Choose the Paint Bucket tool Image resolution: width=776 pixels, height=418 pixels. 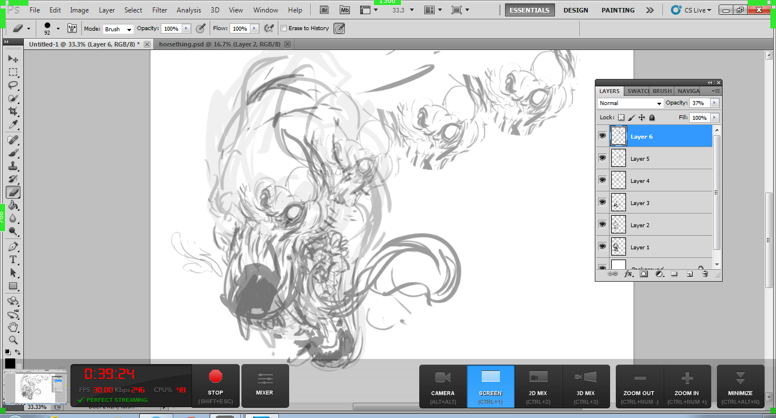click(x=12, y=206)
